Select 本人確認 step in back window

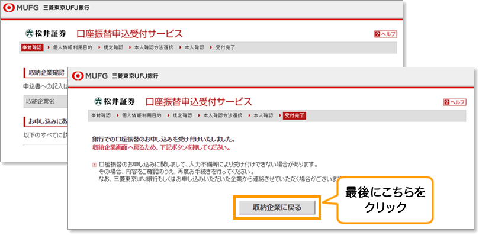[194, 48]
